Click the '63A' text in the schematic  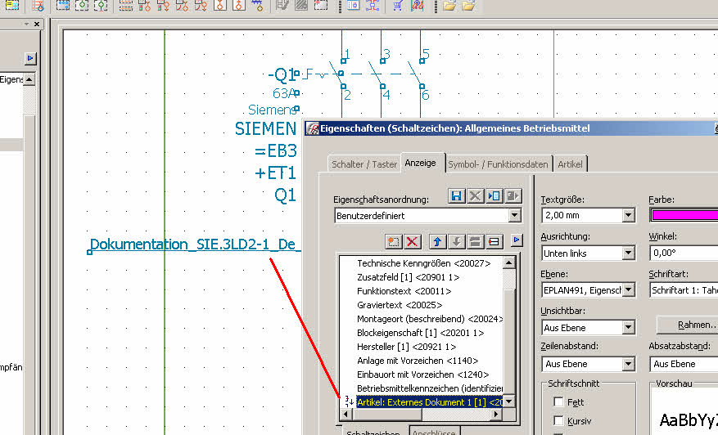(x=283, y=93)
